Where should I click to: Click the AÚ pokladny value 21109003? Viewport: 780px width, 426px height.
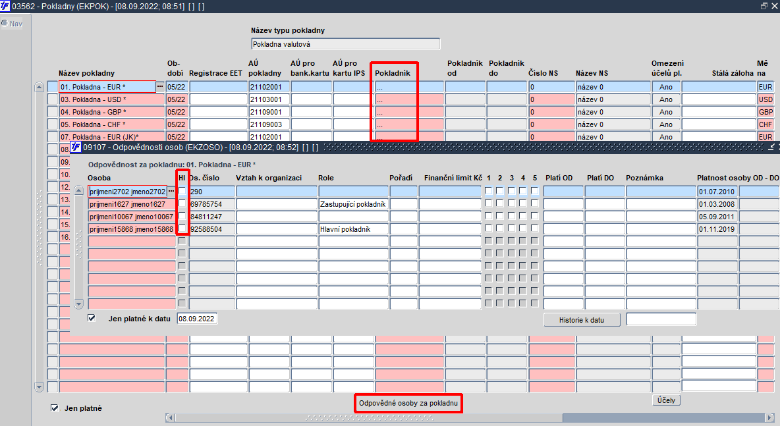[269, 124]
